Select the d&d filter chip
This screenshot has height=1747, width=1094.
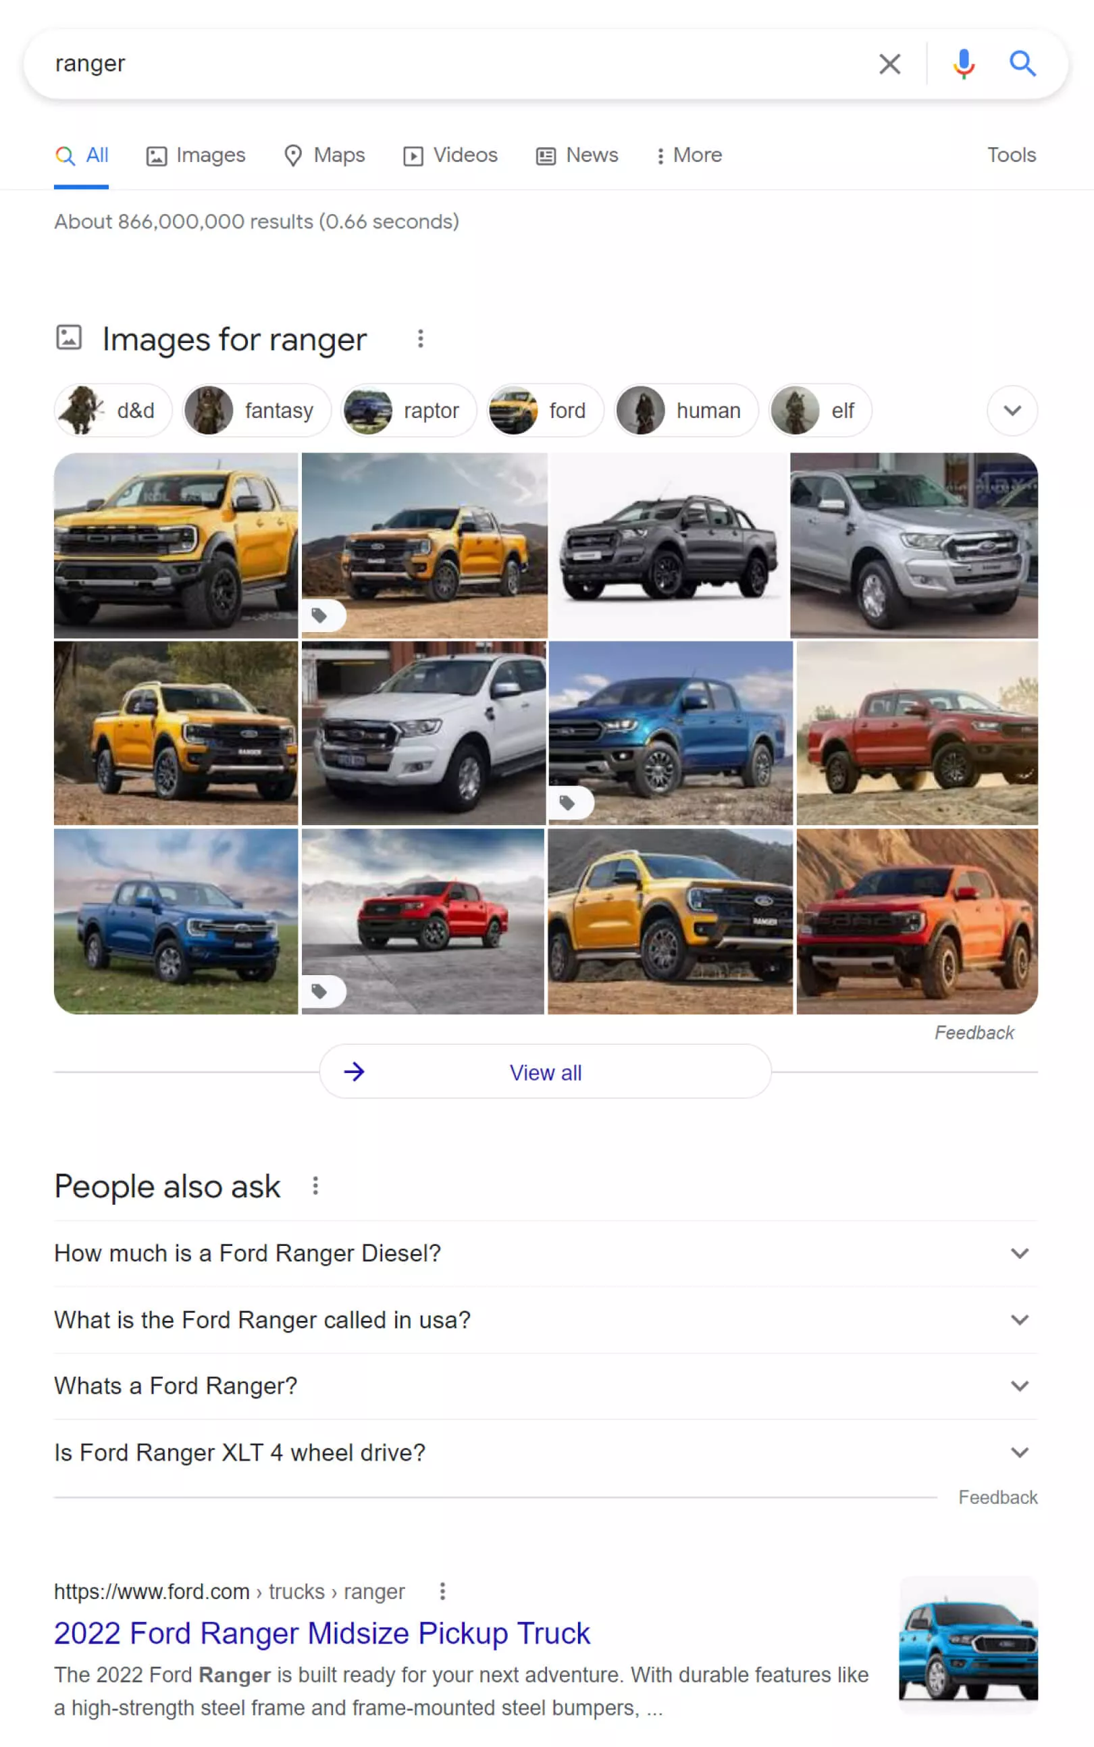(x=113, y=410)
